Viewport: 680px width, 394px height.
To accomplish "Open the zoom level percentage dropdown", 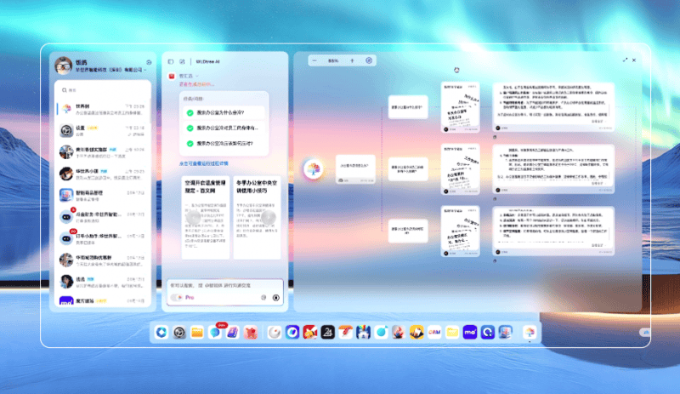I will [333, 60].
